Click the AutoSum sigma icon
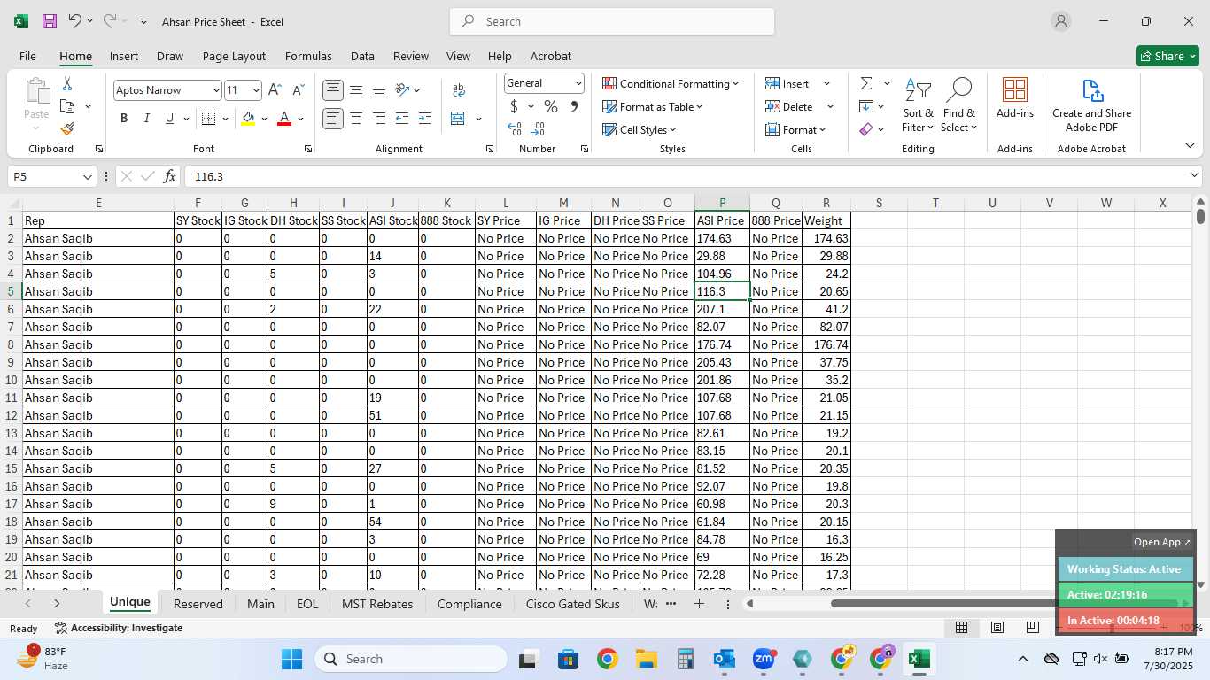Screen dimensions: 1210x680 coord(866,83)
